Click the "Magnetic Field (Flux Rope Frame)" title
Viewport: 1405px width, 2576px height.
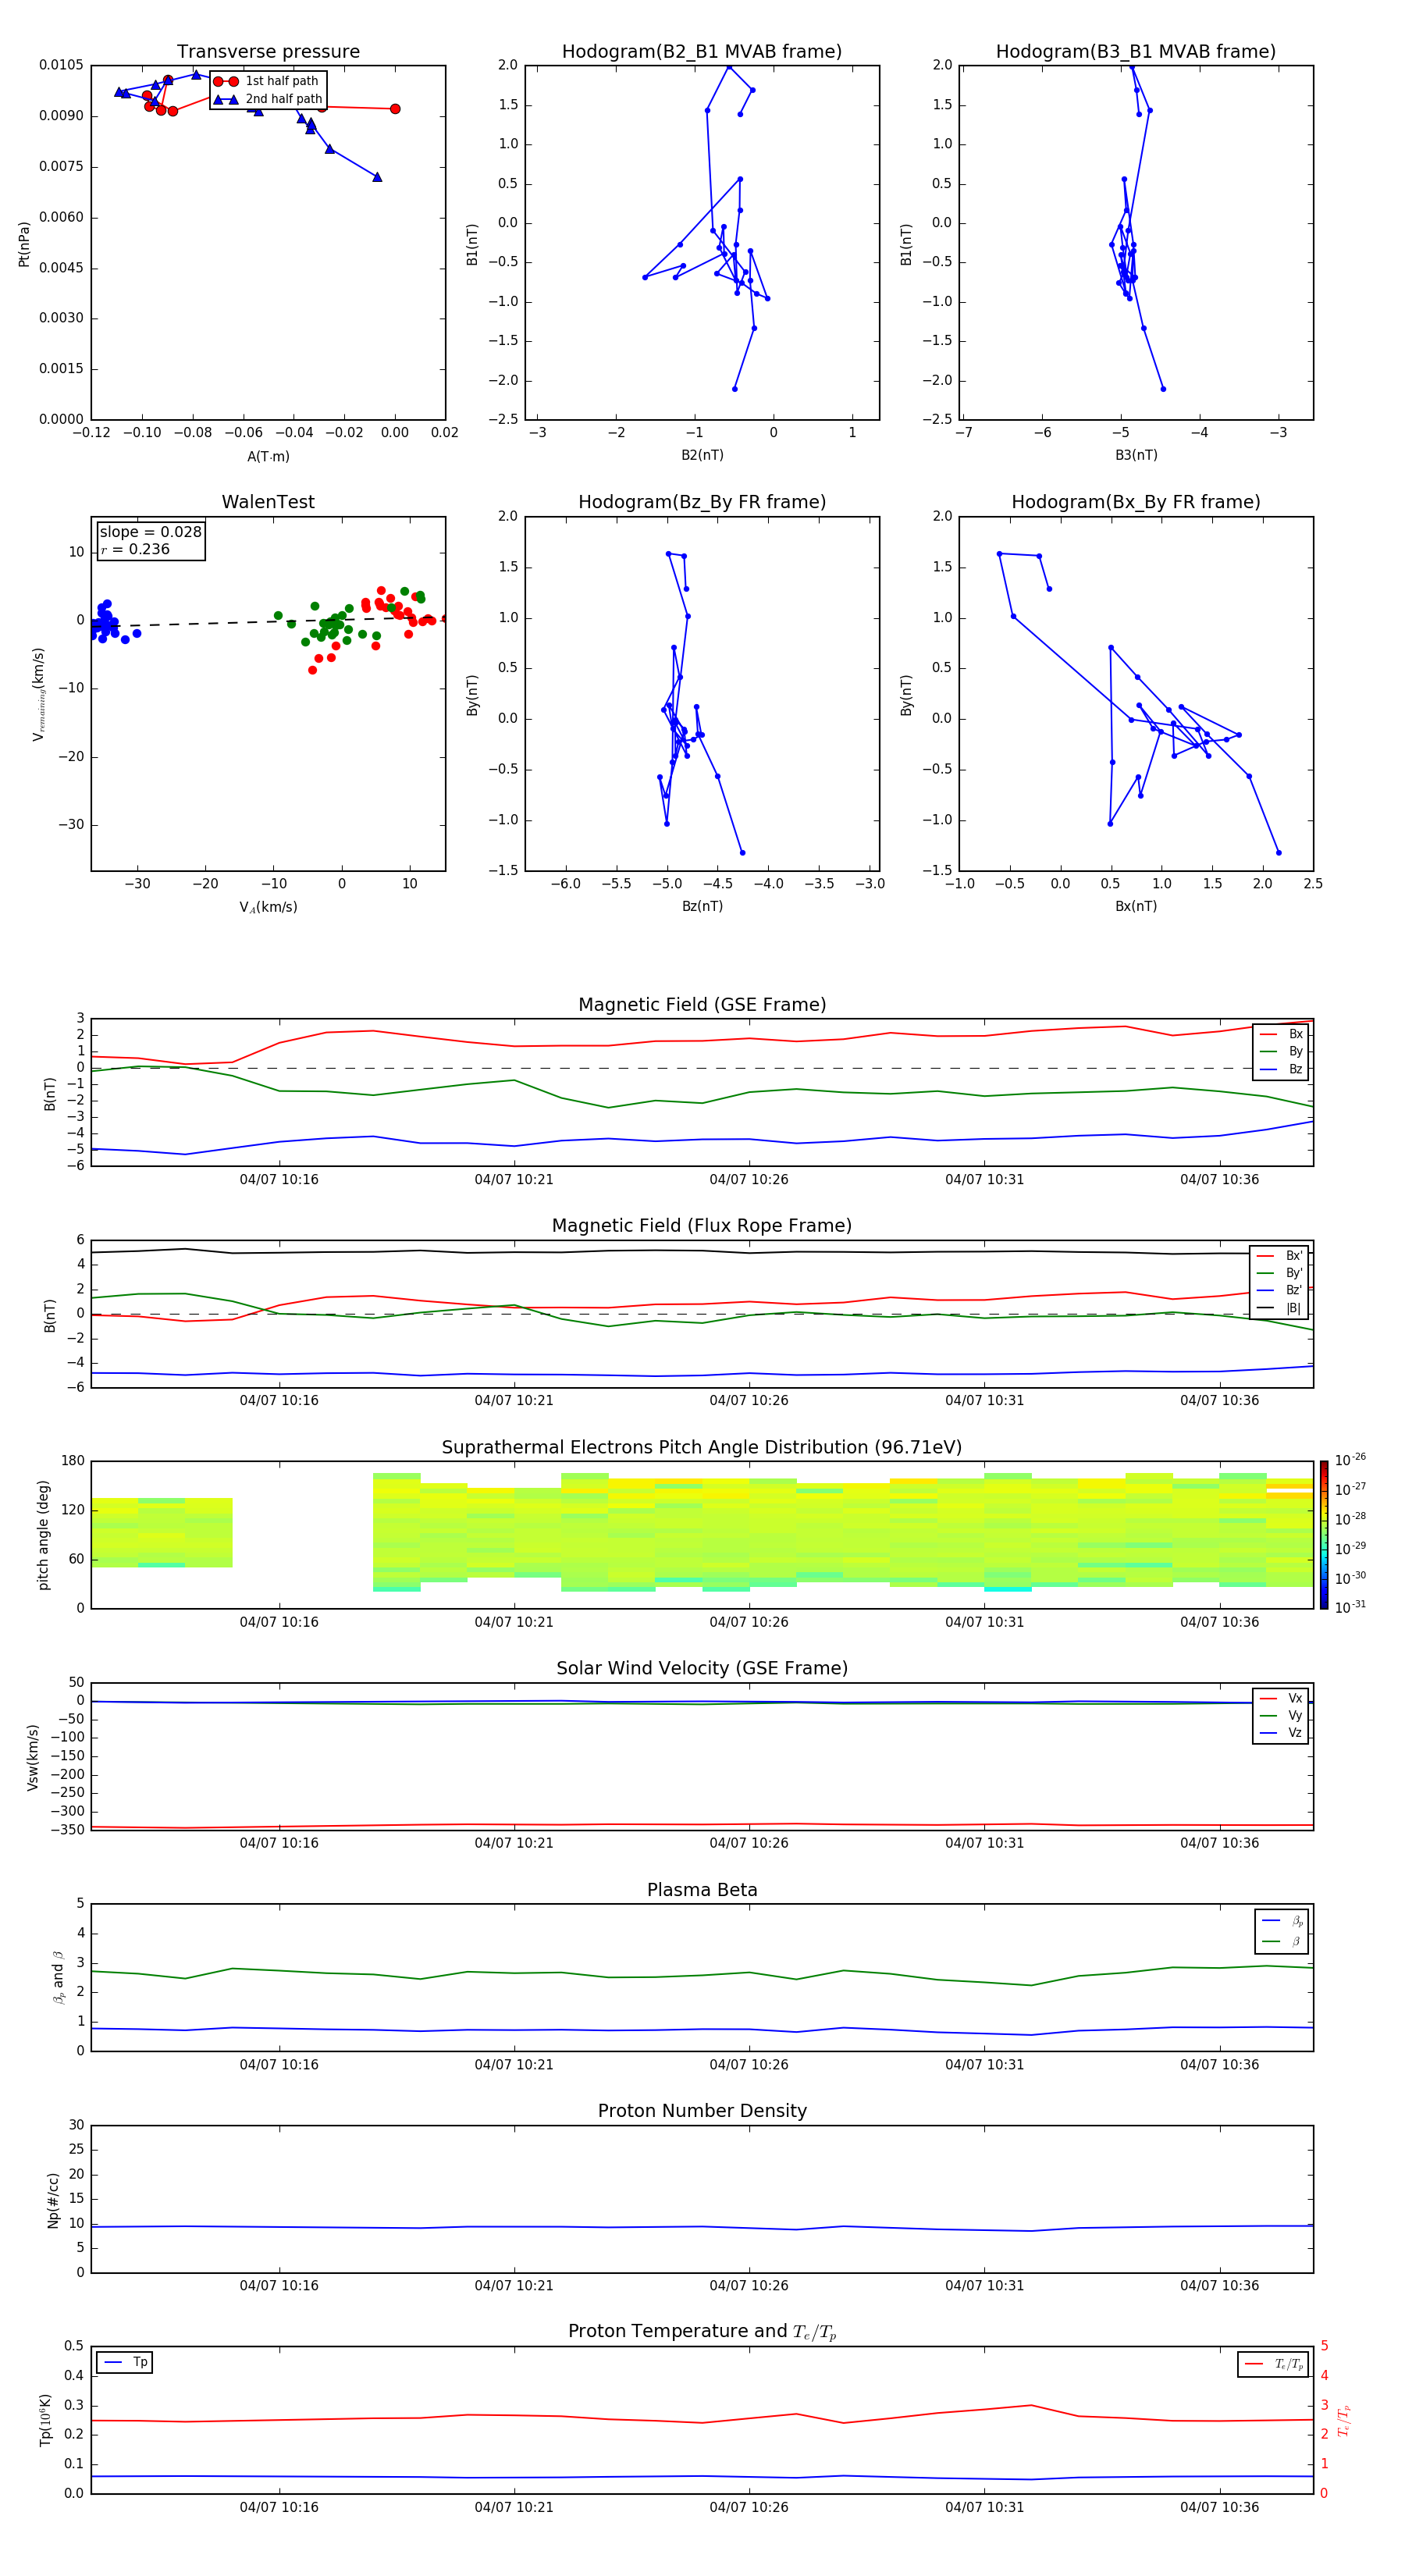[x=702, y=1225]
